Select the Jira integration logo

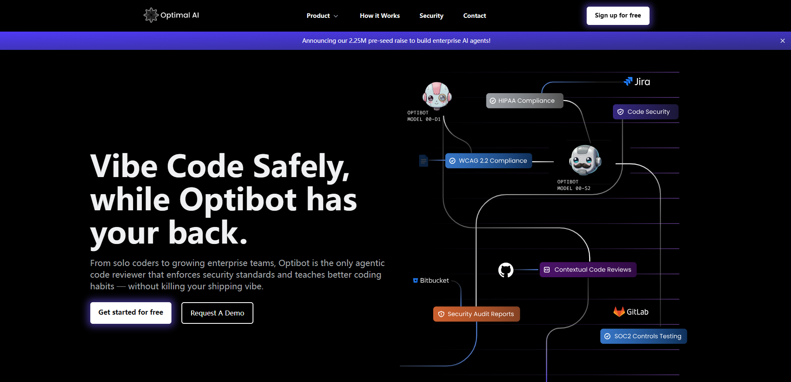tap(637, 81)
